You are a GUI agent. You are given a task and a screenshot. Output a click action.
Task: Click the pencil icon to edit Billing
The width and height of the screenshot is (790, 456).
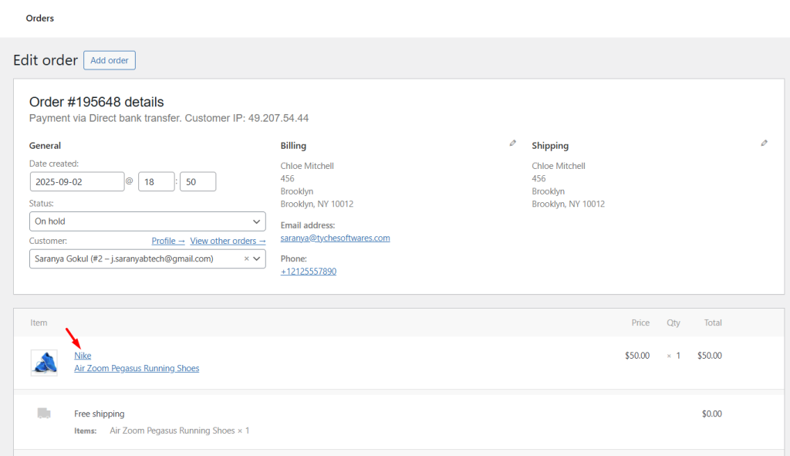(x=512, y=143)
